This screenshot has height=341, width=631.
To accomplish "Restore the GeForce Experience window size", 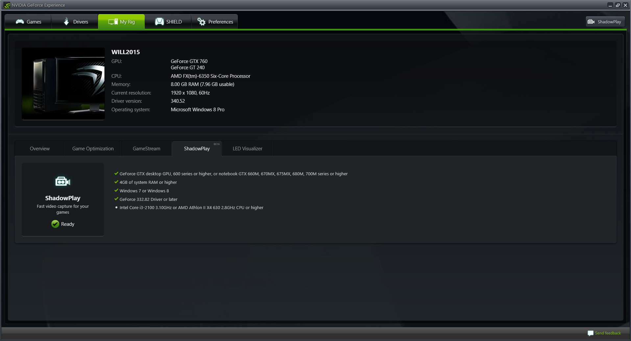I will click(x=618, y=5).
